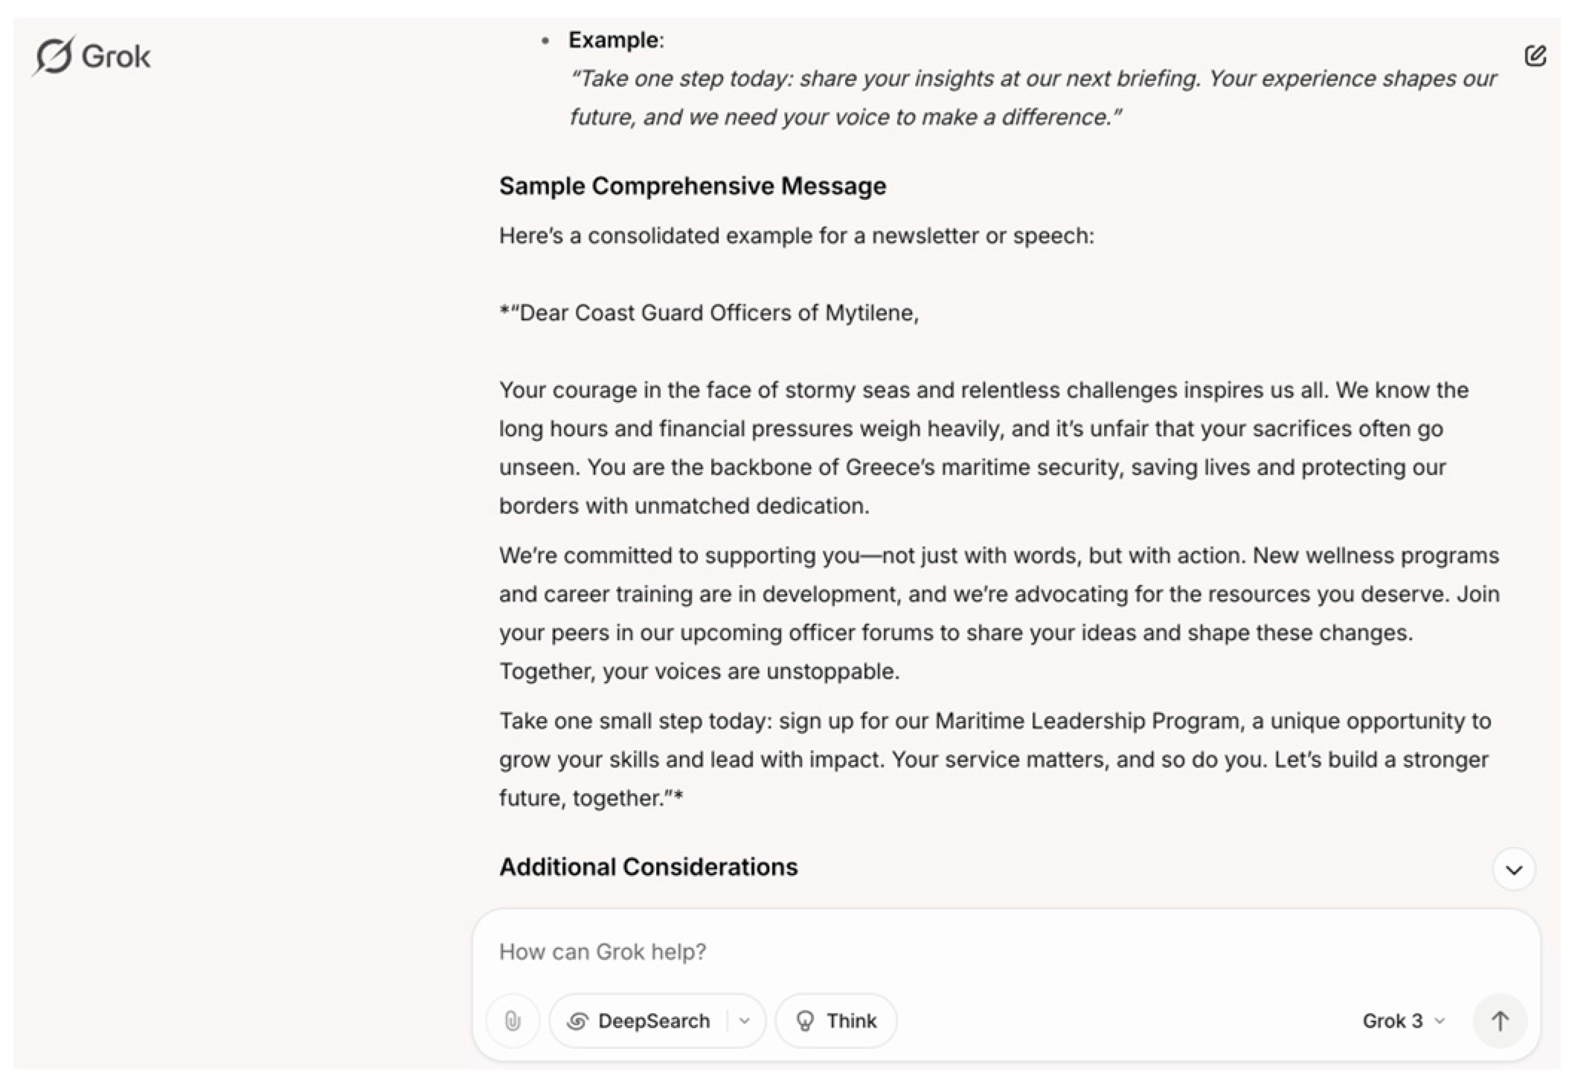This screenshot has width=1577, height=1087.
Task: Click the "Dear Coast Guard Officers of Mytilene" line
Action: tap(710, 313)
